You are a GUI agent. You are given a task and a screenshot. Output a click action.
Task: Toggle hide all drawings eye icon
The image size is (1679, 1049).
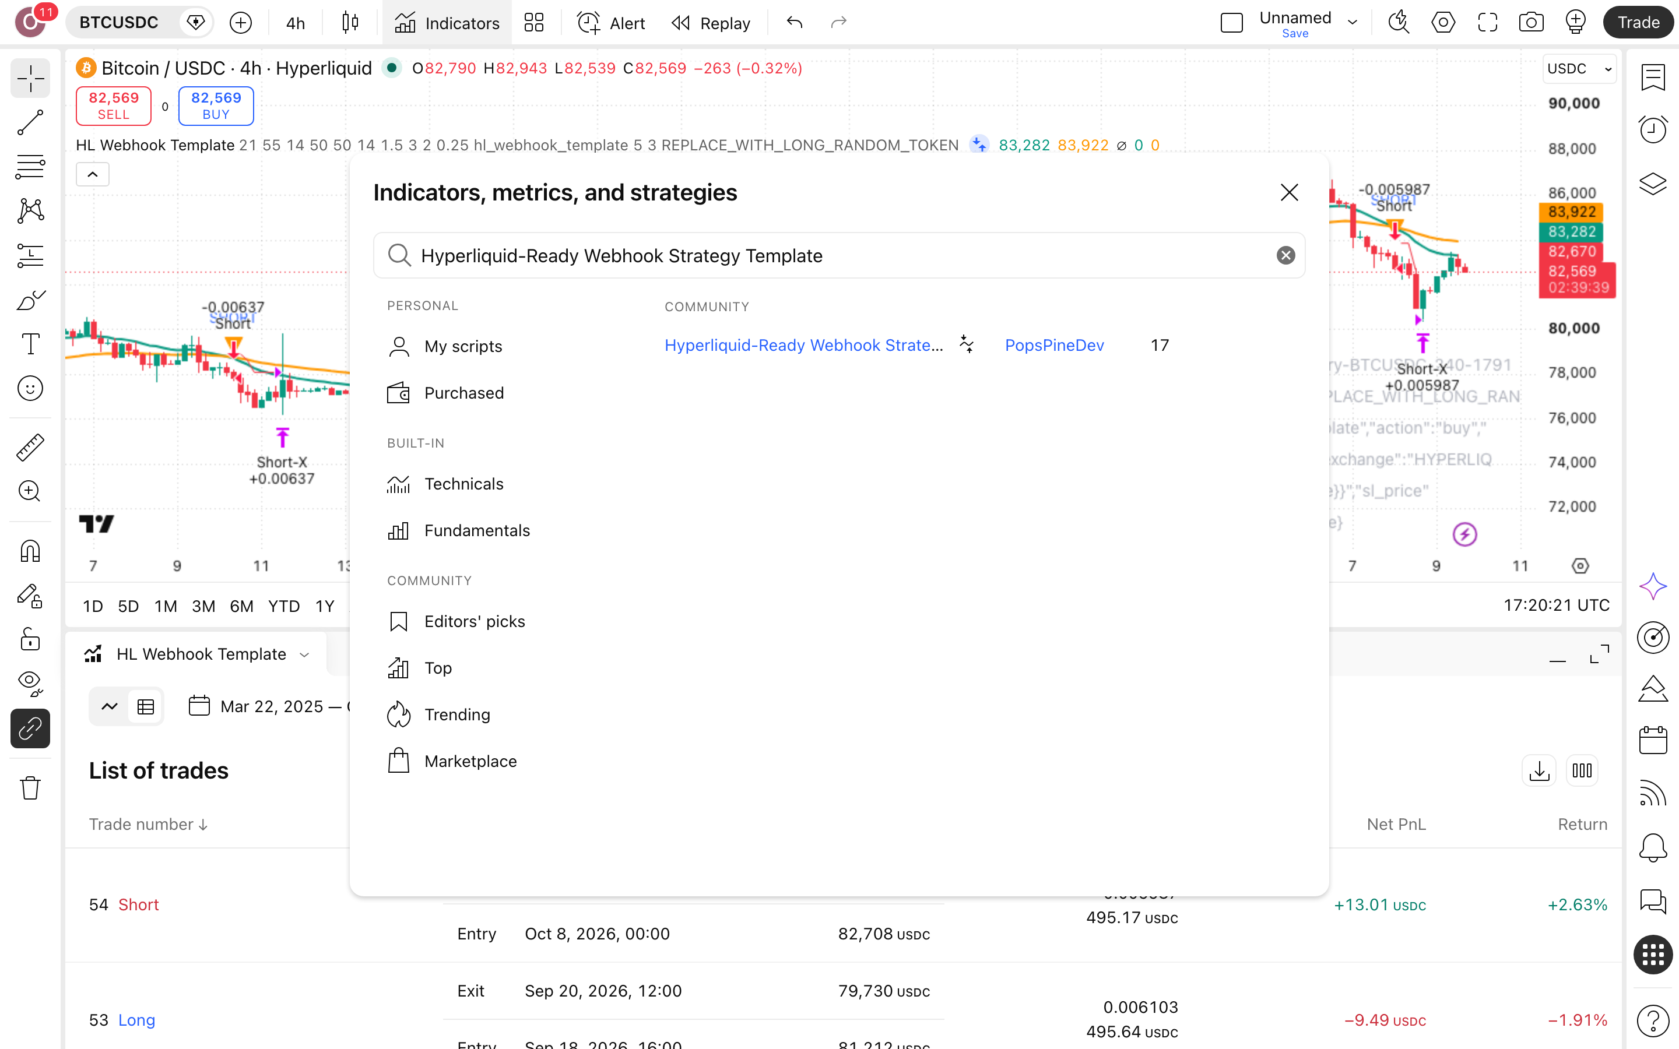(30, 684)
